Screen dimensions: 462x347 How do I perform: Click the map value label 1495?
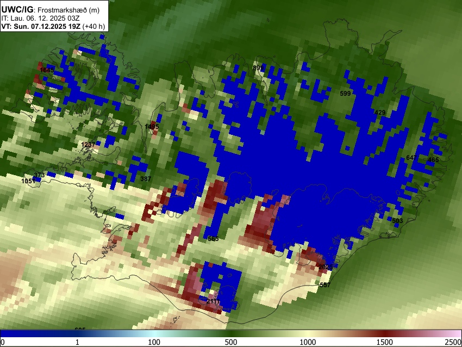click(x=152, y=127)
